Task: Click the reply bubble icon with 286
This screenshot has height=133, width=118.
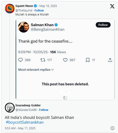Action: 20,60
